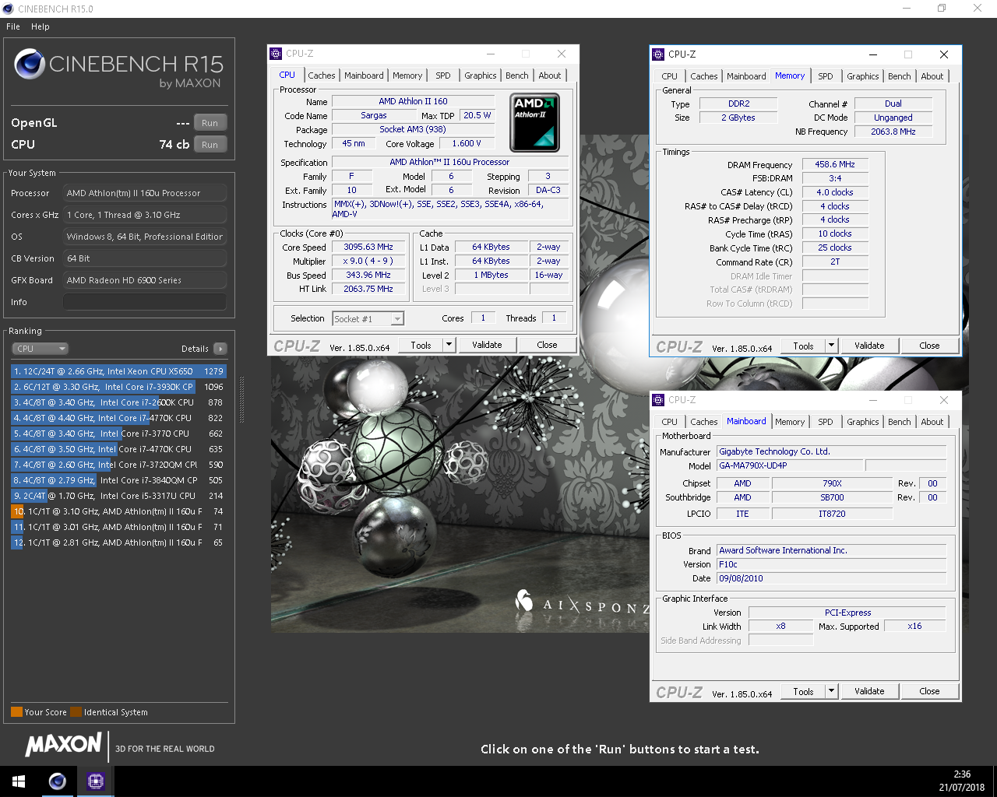Switch to SPD tab in CPU window

443,75
